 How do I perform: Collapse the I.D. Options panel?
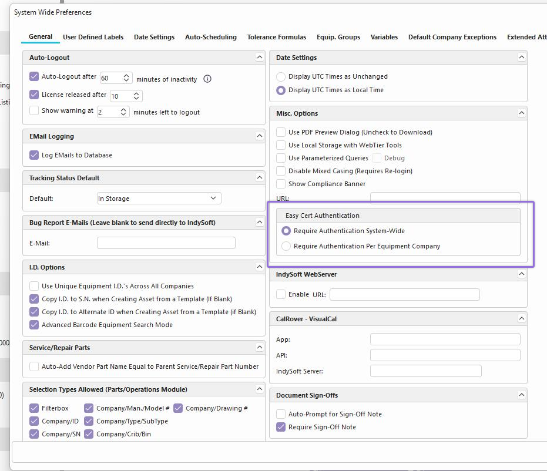pos(259,267)
